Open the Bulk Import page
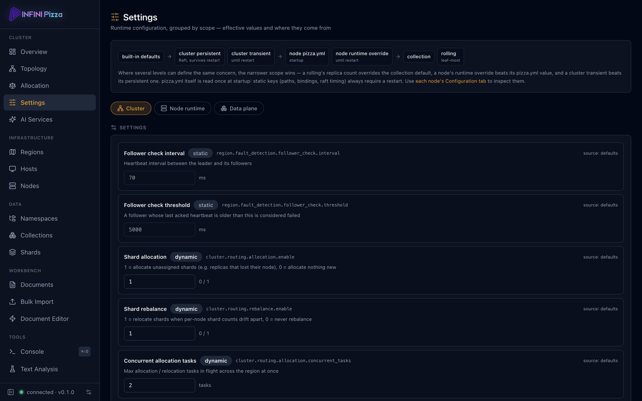Image resolution: width=642 pixels, height=401 pixels. [x=49, y=302]
